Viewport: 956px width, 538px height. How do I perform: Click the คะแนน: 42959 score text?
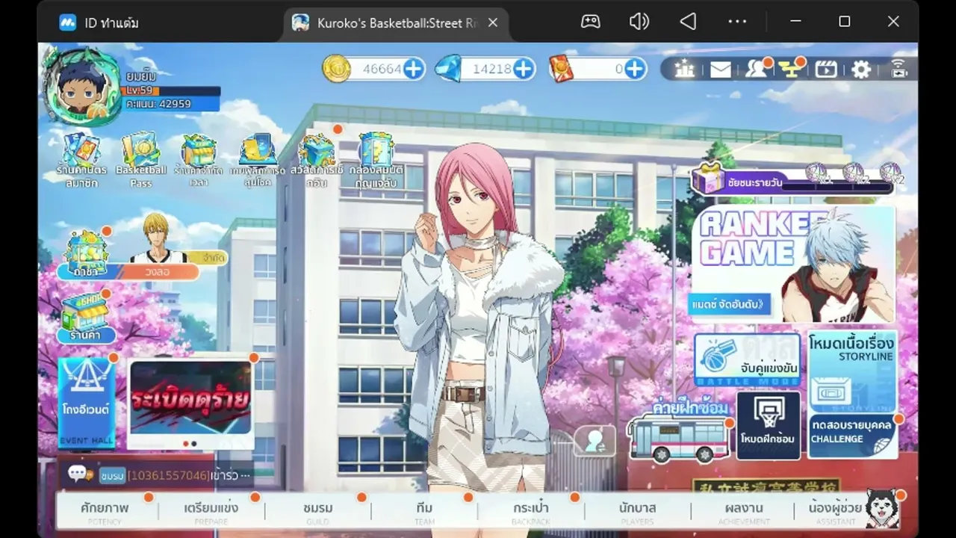[158, 105]
